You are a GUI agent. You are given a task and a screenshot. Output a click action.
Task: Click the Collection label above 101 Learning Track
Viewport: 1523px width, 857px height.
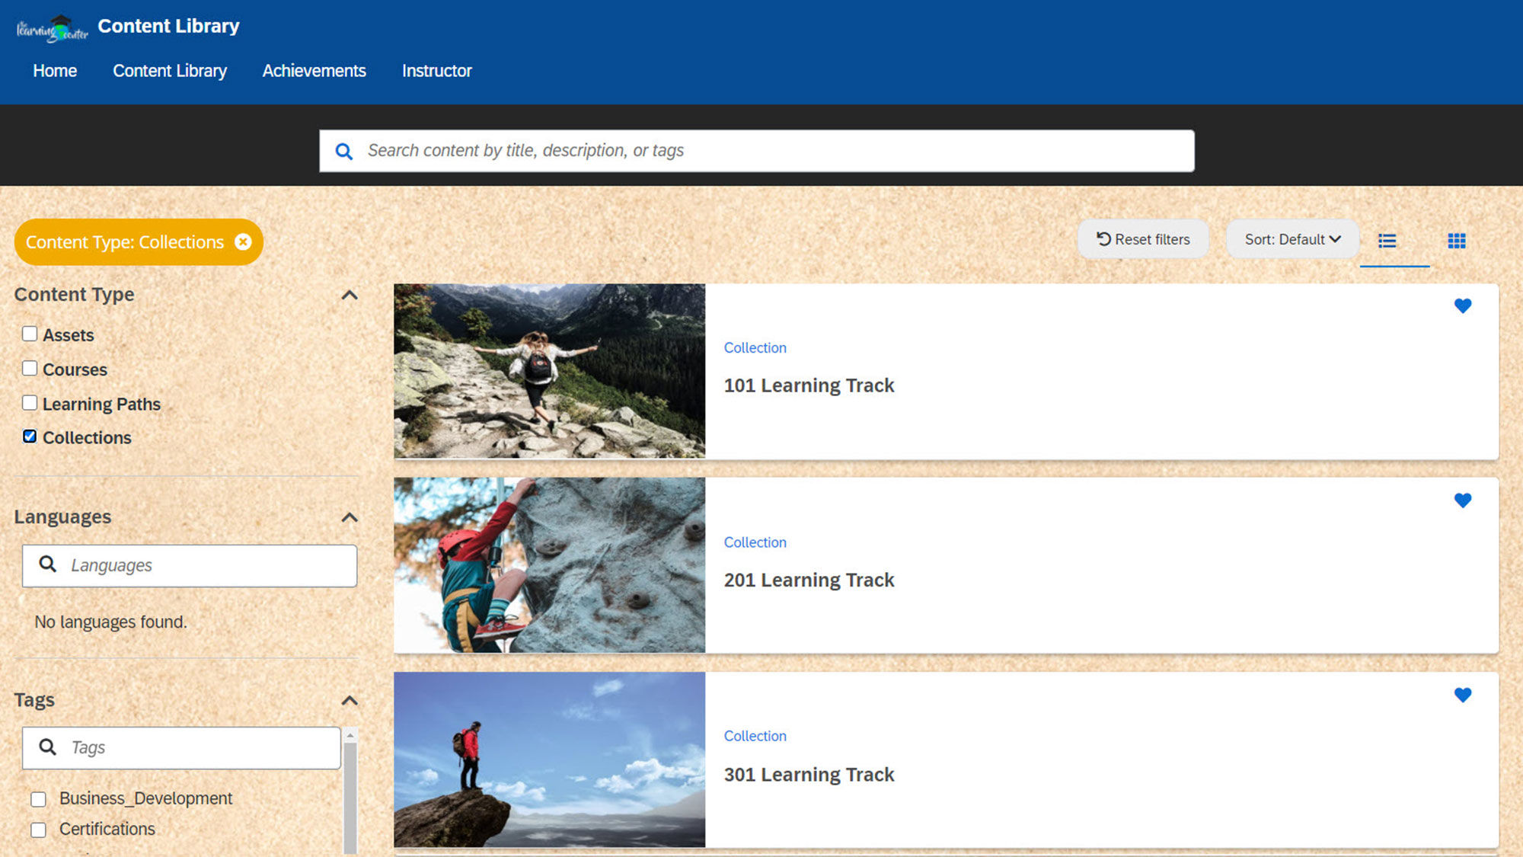[x=755, y=348]
